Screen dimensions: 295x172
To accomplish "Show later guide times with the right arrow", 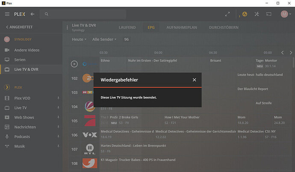I will pyautogui.click(x=291, y=53).
